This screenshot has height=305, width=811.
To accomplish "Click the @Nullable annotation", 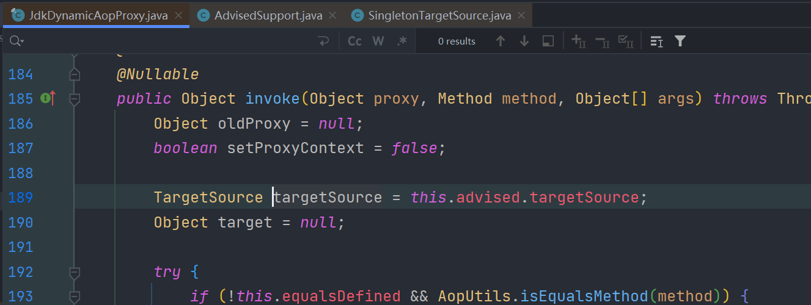I will click(x=158, y=74).
